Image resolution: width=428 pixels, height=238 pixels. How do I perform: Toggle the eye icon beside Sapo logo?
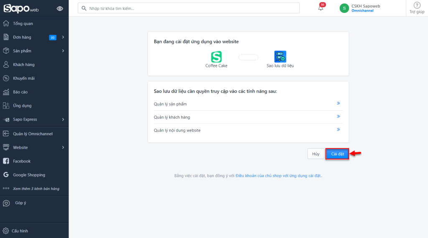(x=60, y=8)
